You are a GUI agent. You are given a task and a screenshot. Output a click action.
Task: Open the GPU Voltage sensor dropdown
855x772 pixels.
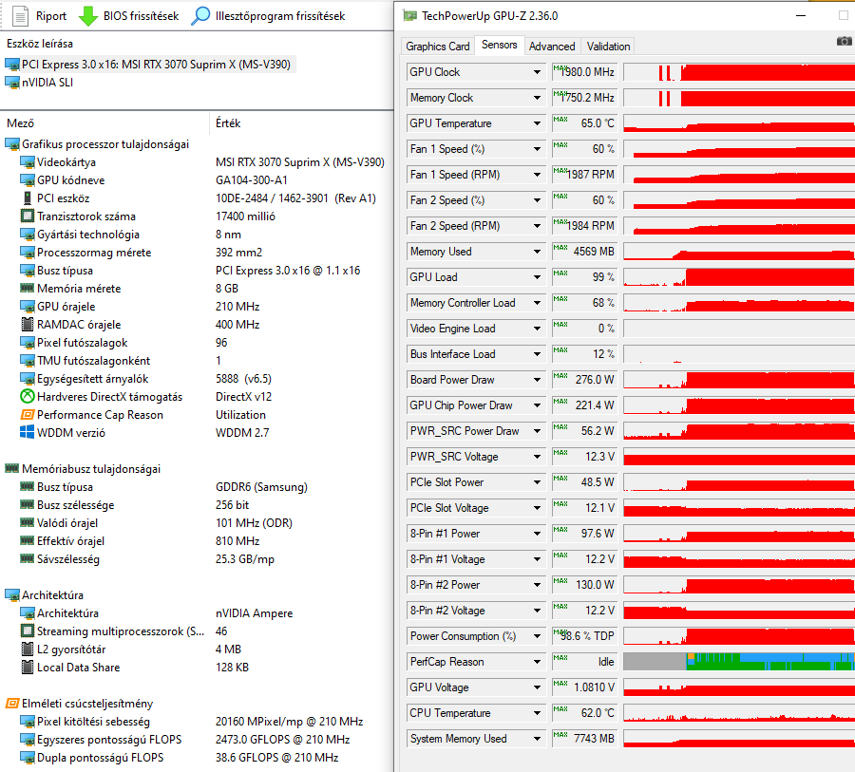point(537,687)
